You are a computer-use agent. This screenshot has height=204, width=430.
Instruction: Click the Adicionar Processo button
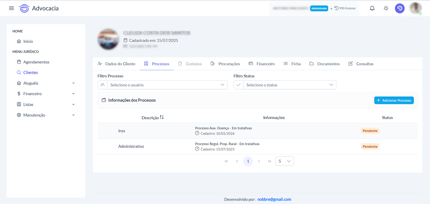pyautogui.click(x=394, y=100)
